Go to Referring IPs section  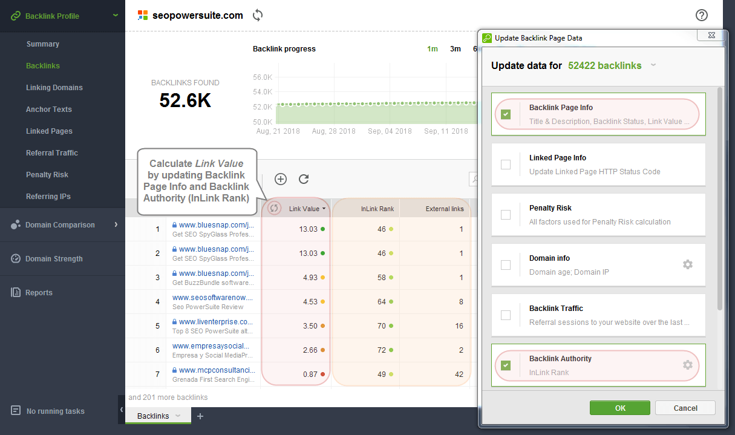pyautogui.click(x=48, y=197)
